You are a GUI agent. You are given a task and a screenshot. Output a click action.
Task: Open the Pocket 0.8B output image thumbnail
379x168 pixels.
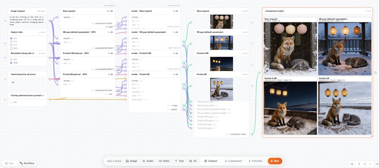point(221,64)
